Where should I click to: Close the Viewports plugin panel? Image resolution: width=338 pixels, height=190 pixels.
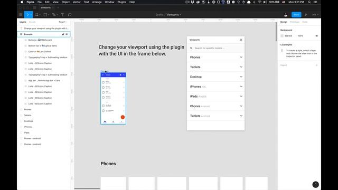click(x=241, y=40)
